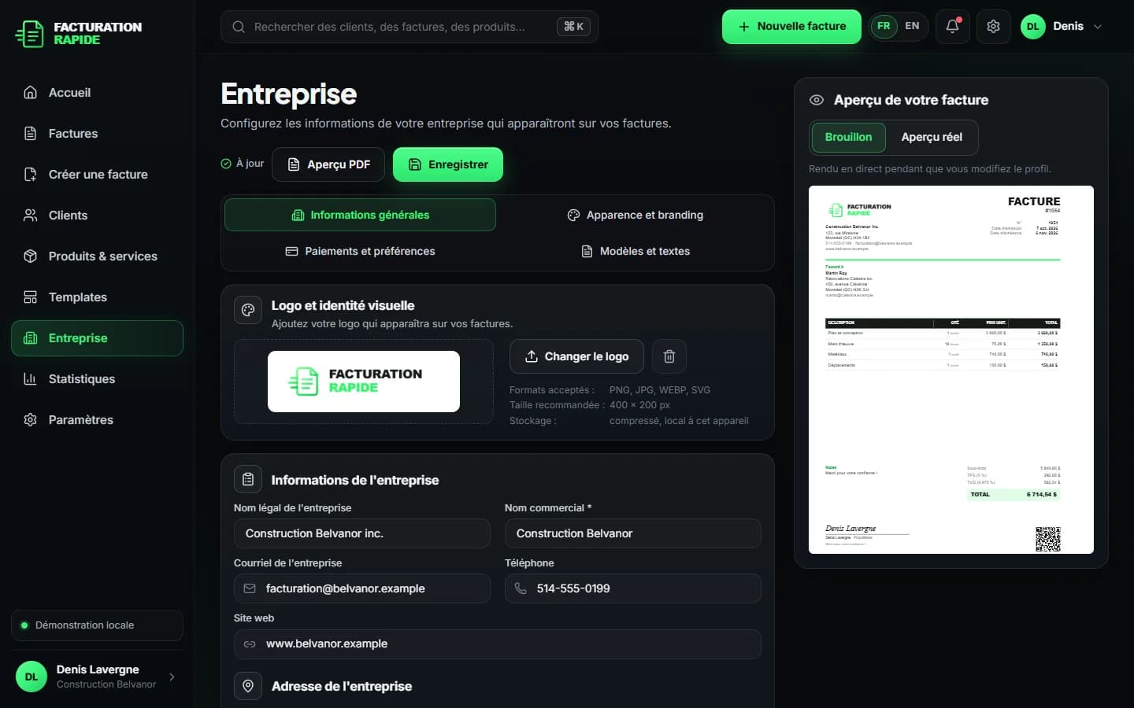Click the À jour status indicator
Image resolution: width=1134 pixels, height=708 pixels.
coord(243,164)
